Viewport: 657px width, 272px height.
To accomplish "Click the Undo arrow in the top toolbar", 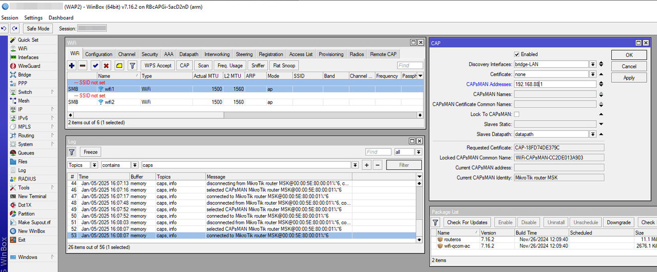I will tap(4, 29).
